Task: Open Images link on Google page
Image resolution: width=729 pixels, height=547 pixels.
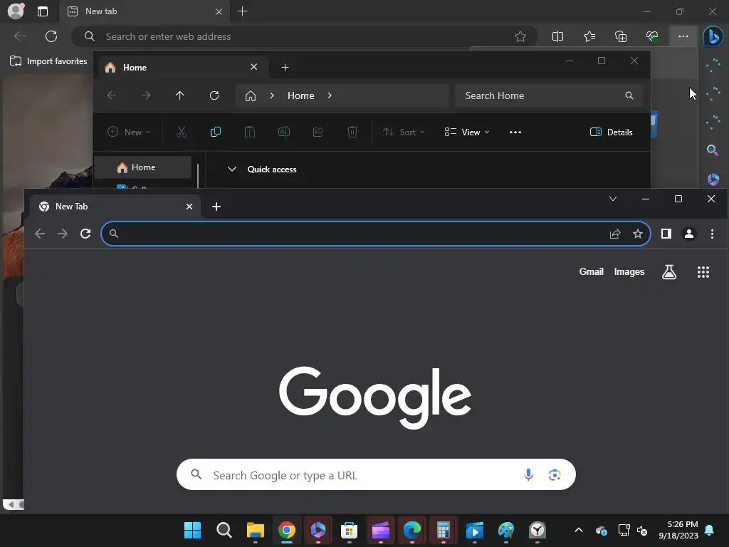Action: click(x=629, y=271)
